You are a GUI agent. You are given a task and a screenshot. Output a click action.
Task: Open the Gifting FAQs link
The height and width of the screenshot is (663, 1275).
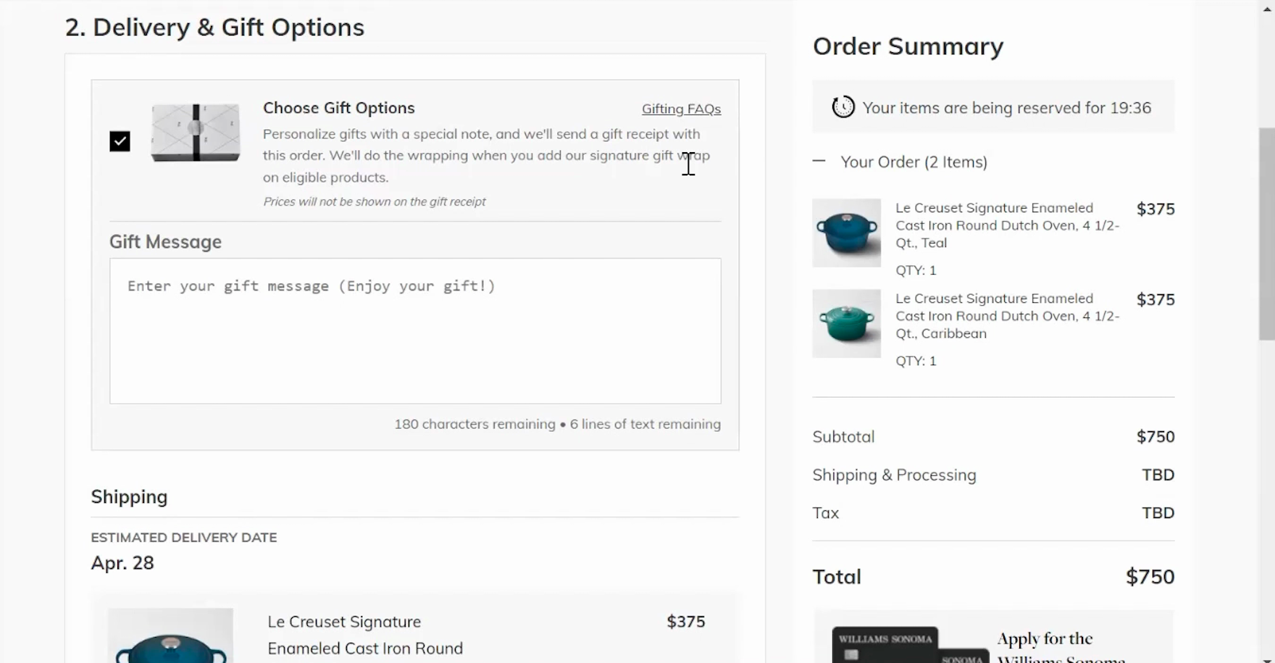point(681,109)
